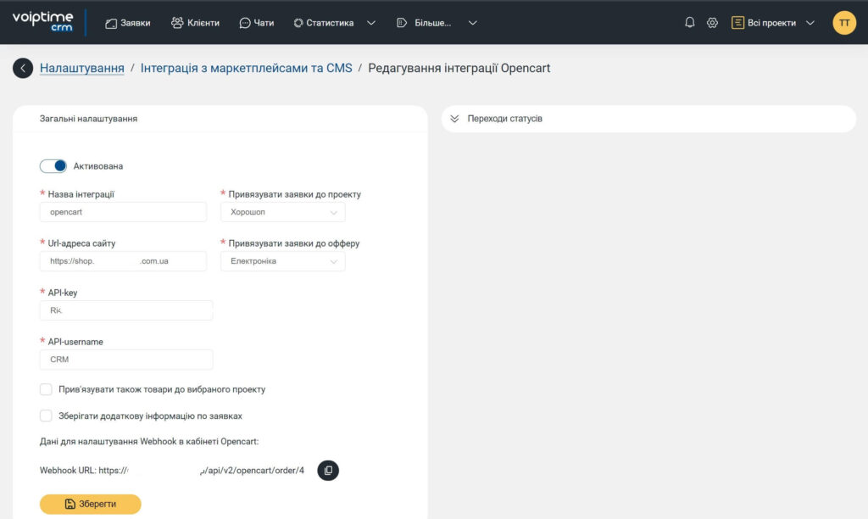Click the Більше tag icon
Image resolution: width=868 pixels, height=519 pixels.
[402, 23]
